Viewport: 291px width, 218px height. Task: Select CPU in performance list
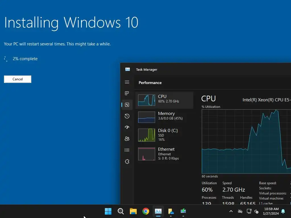[x=164, y=100]
